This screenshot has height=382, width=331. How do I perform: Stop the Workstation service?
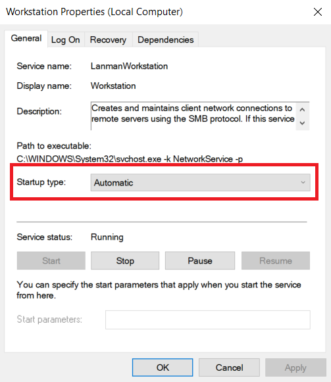(125, 260)
